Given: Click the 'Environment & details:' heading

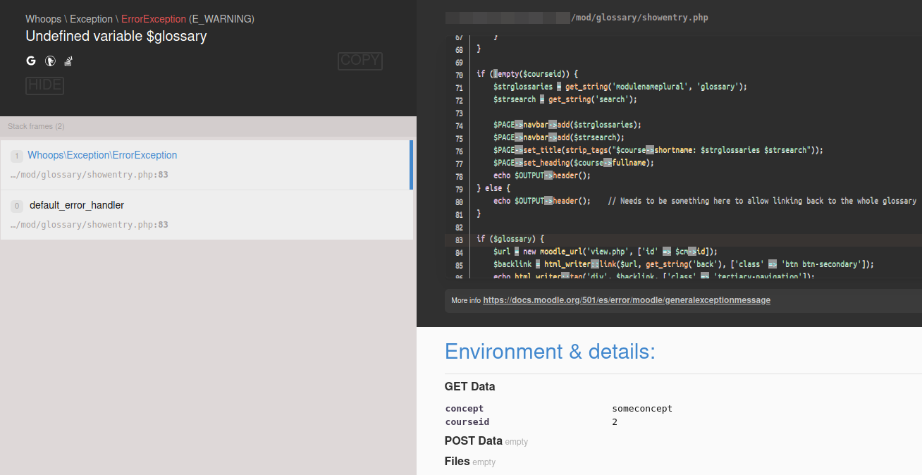Looking at the screenshot, I should click(550, 352).
